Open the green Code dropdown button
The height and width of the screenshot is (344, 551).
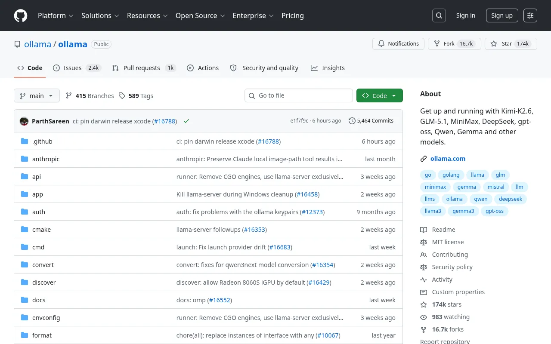[380, 95]
